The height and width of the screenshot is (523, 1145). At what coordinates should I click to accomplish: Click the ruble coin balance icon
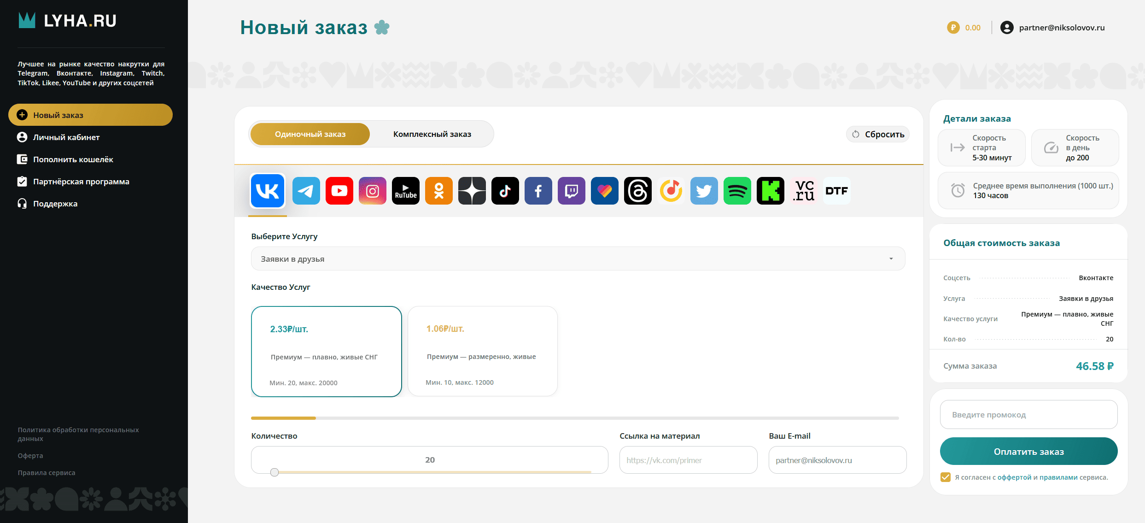coord(953,28)
